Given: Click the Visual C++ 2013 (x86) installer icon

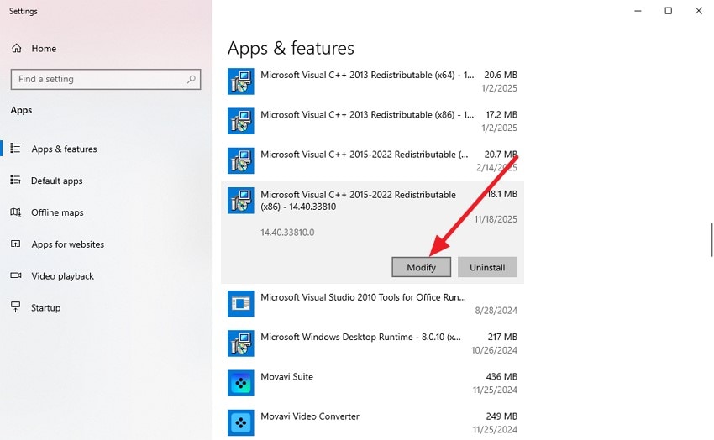Looking at the screenshot, I should [x=241, y=121].
